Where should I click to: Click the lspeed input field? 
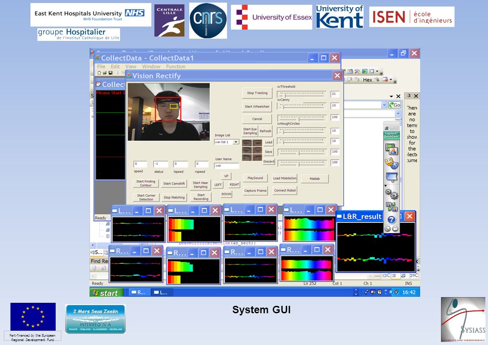tap(181, 164)
